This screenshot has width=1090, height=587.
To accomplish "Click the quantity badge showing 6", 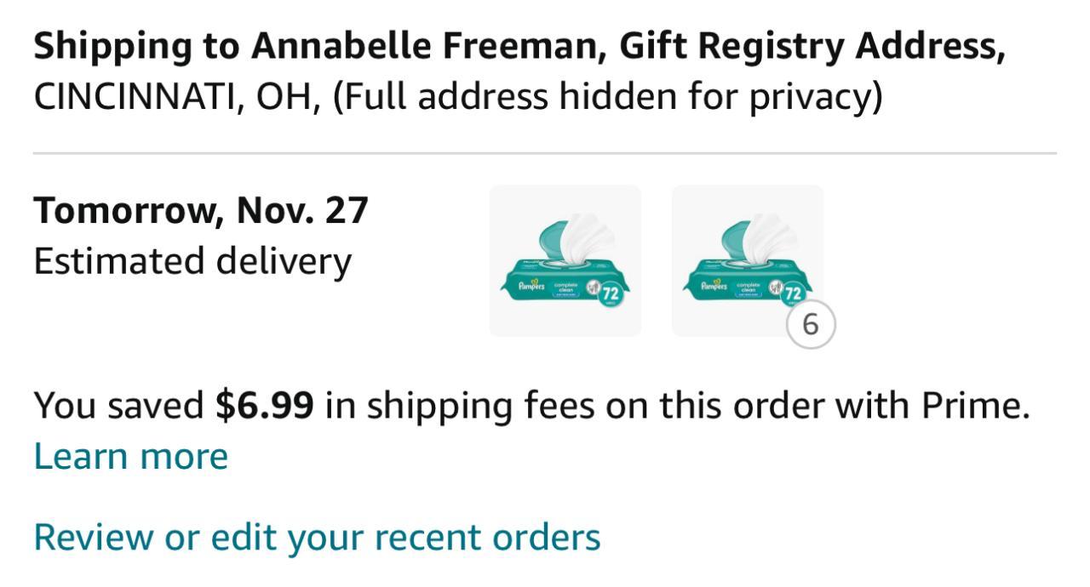I will (x=810, y=324).
